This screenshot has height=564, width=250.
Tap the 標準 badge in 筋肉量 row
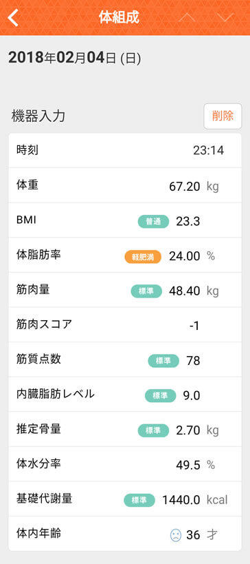pyautogui.click(x=146, y=291)
